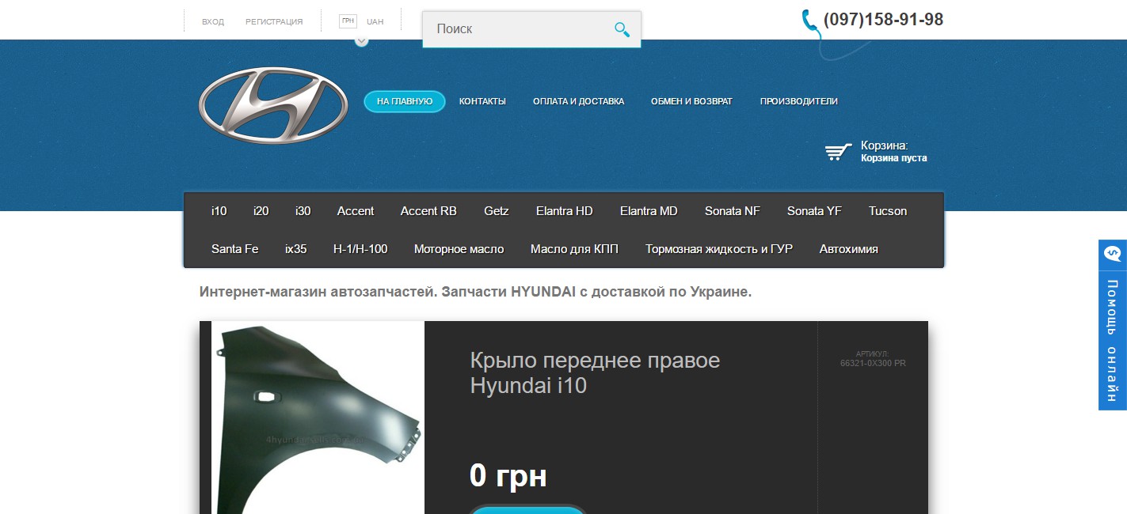
Task: Open the КОНТАКТЫ menu item
Action: tap(482, 101)
